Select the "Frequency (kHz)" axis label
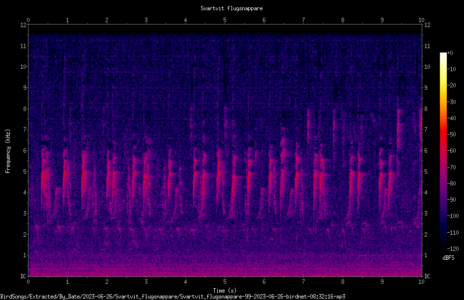This screenshot has height=300, width=464. pos(8,151)
